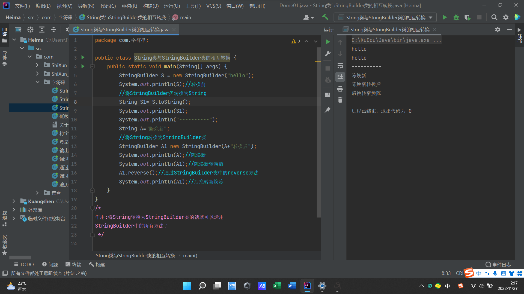Pin the Run tab with the pin icon

coord(328,110)
